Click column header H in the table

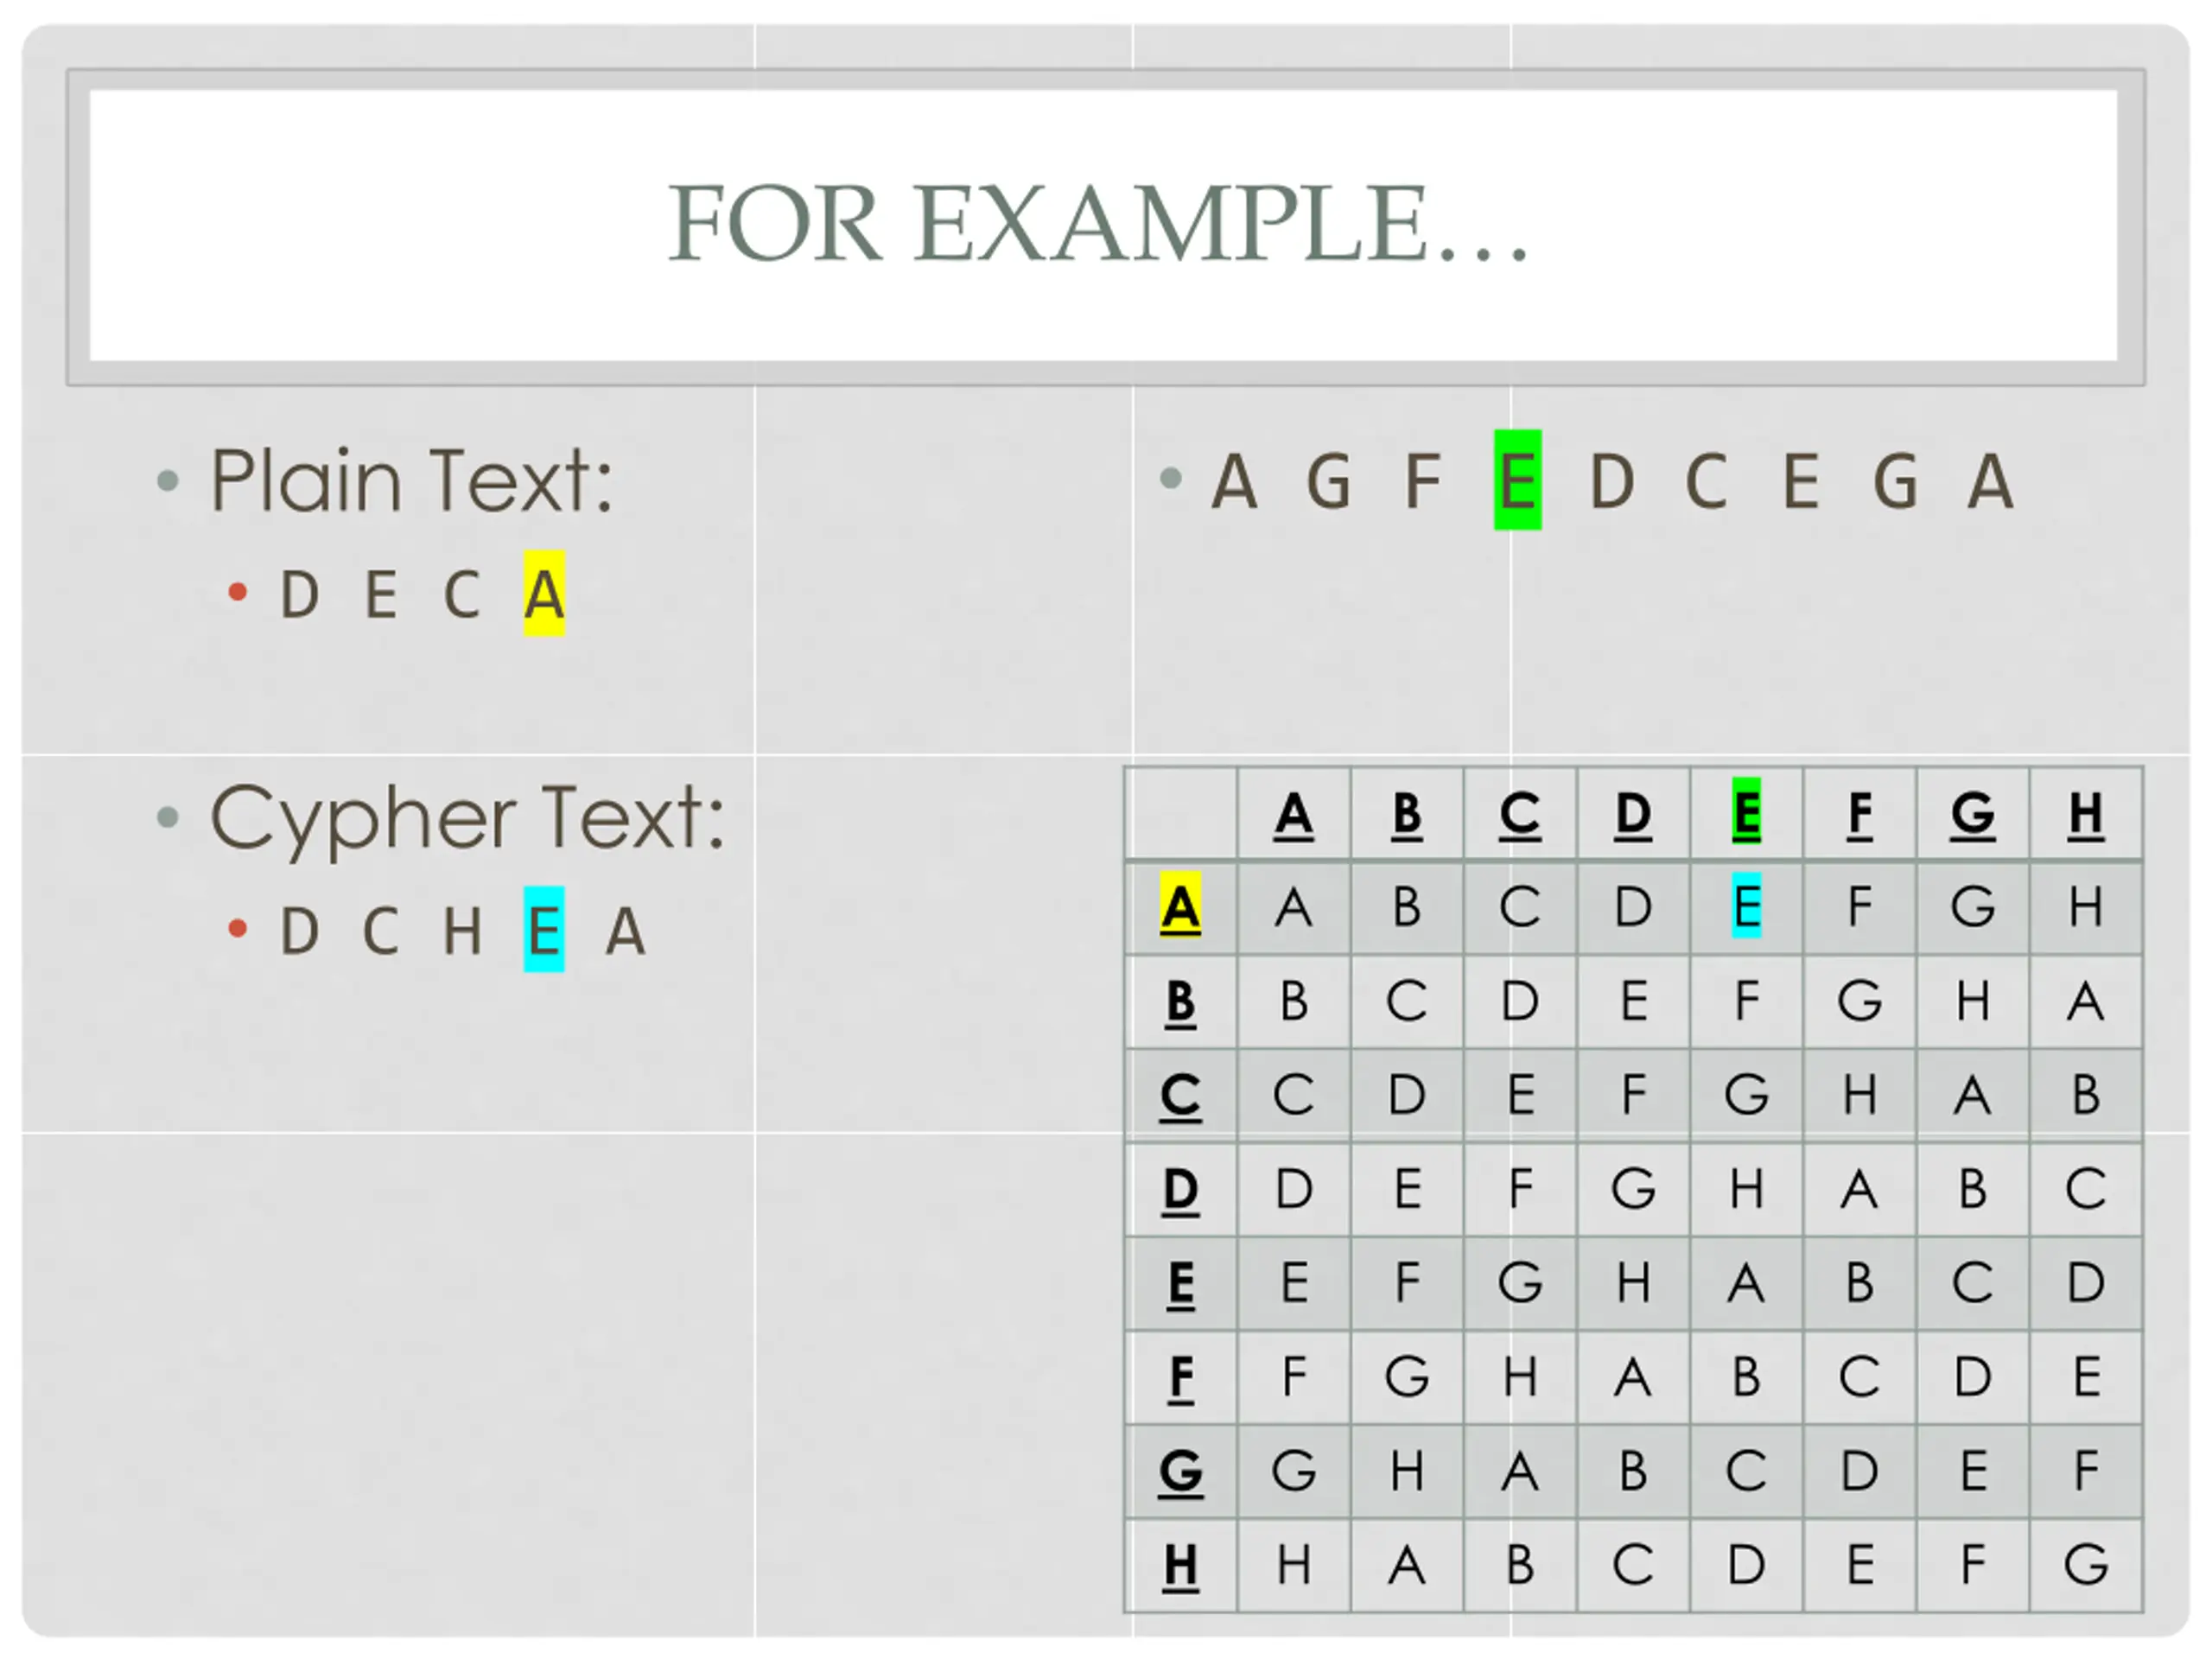point(2085,813)
